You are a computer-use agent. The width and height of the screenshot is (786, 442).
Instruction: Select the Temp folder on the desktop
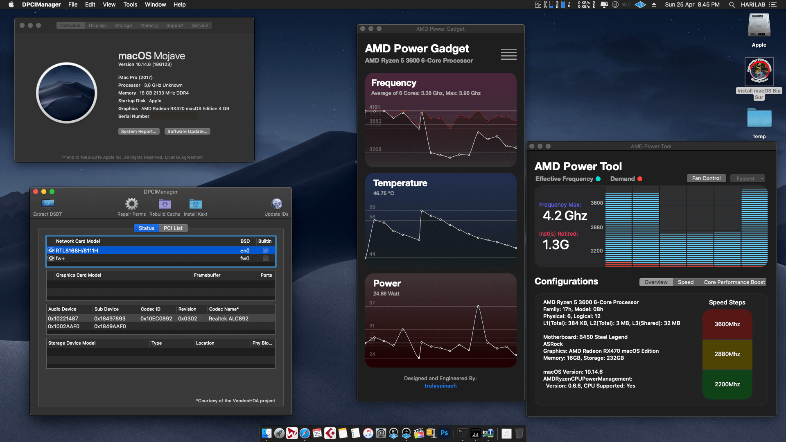[759, 118]
